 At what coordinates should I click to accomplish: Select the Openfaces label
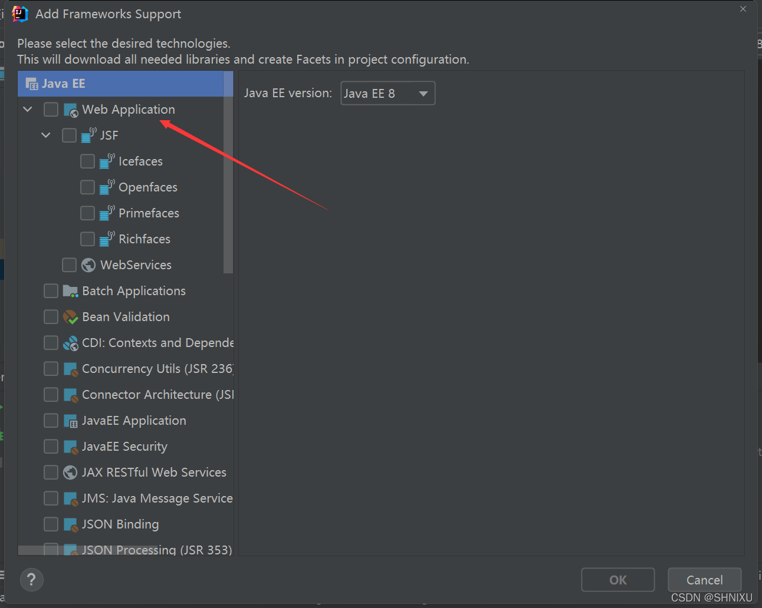coord(148,187)
